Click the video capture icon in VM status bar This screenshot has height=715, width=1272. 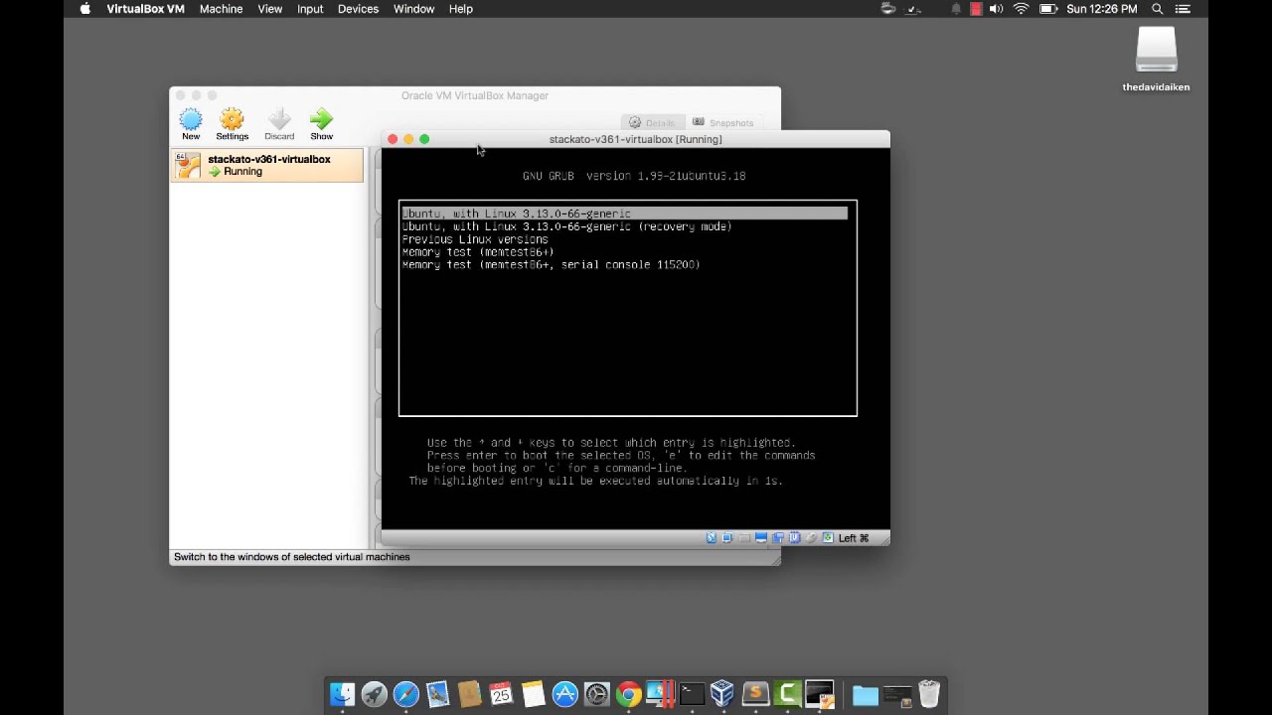[778, 537]
